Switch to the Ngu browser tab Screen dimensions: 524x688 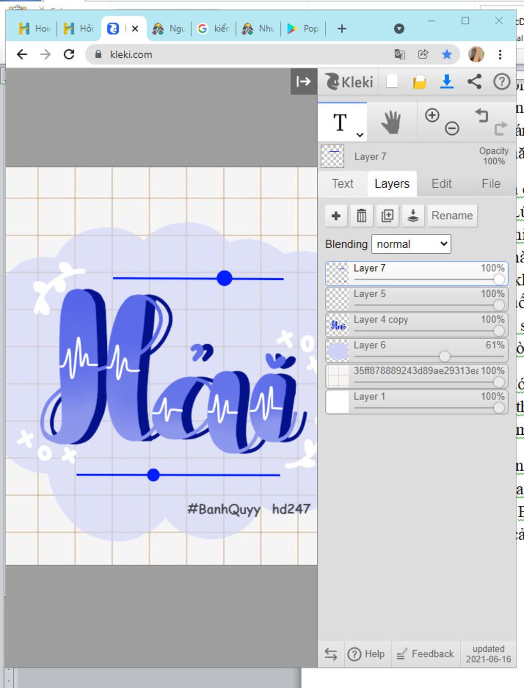pos(169,29)
